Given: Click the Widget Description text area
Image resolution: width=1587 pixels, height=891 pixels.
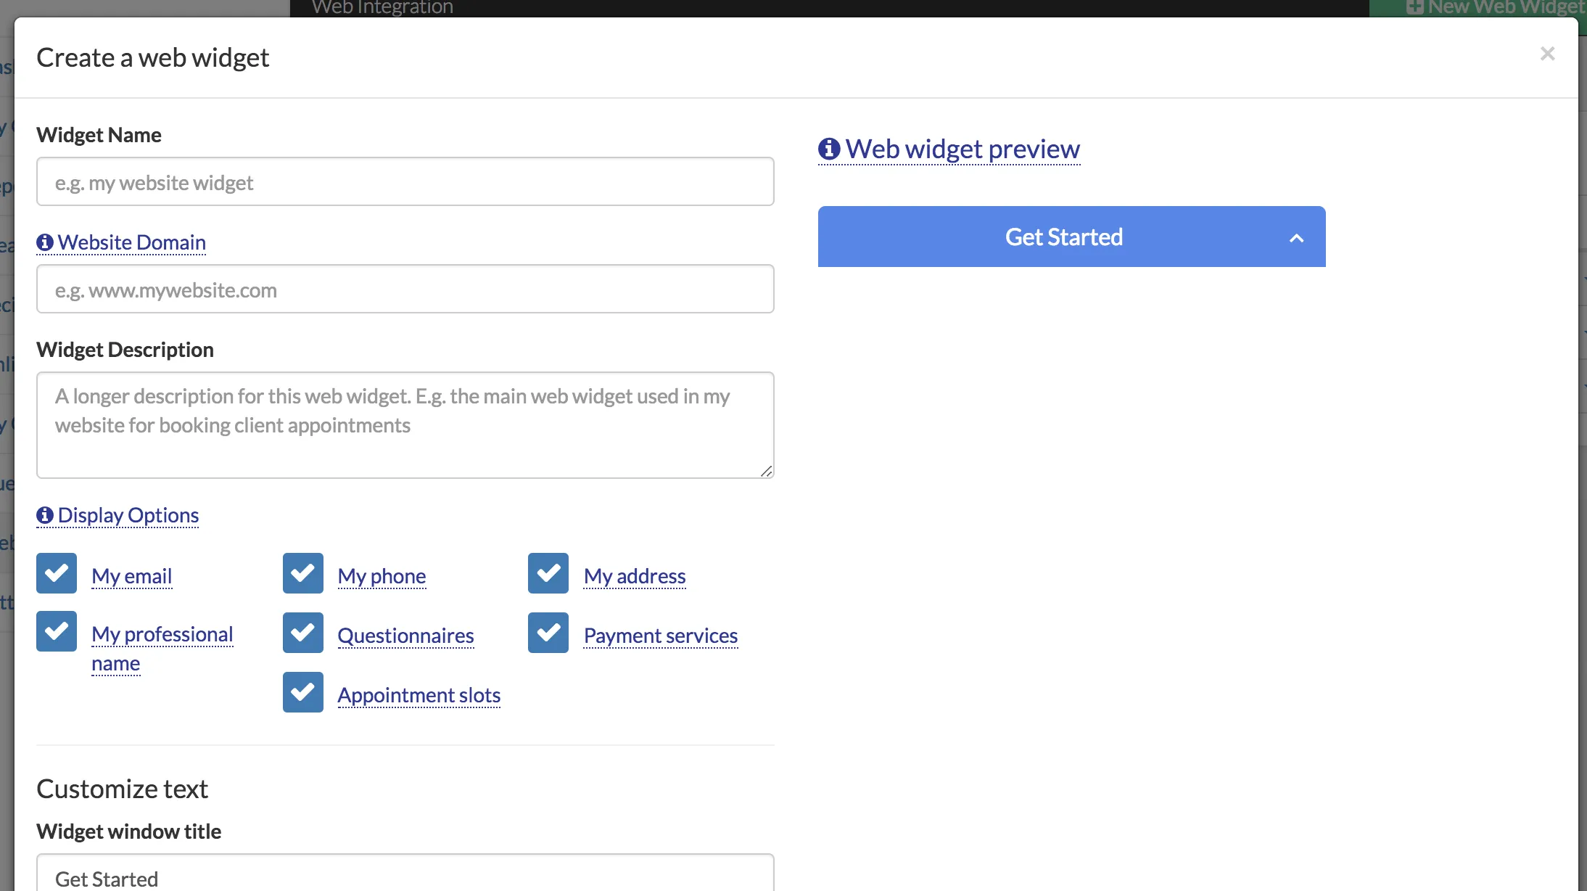Looking at the screenshot, I should (x=405, y=425).
